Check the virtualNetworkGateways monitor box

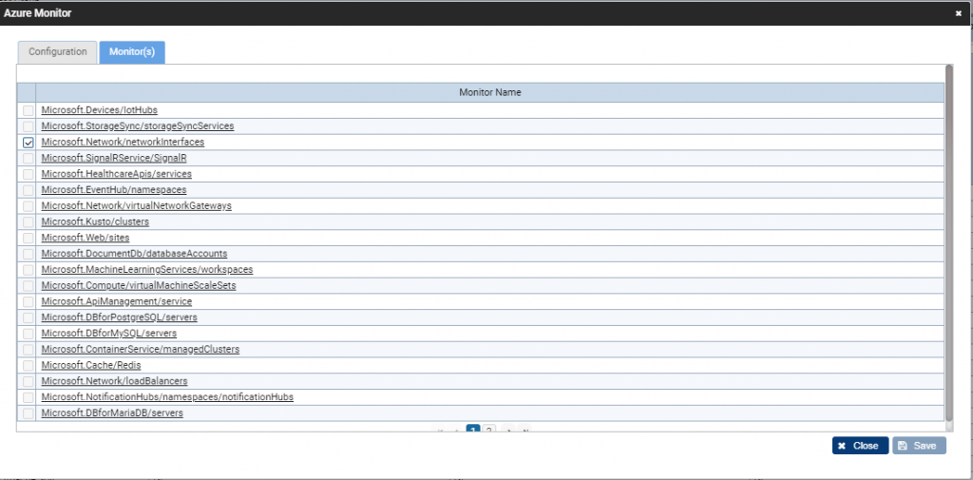(x=28, y=206)
